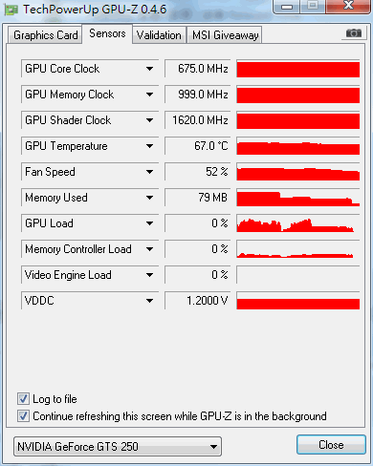Image resolution: width=373 pixels, height=466 pixels.
Task: Open the Validation tab
Action: coord(159,35)
